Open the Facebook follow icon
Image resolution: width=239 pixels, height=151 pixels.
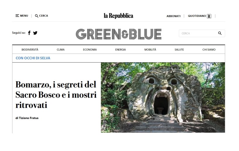pos(29,33)
